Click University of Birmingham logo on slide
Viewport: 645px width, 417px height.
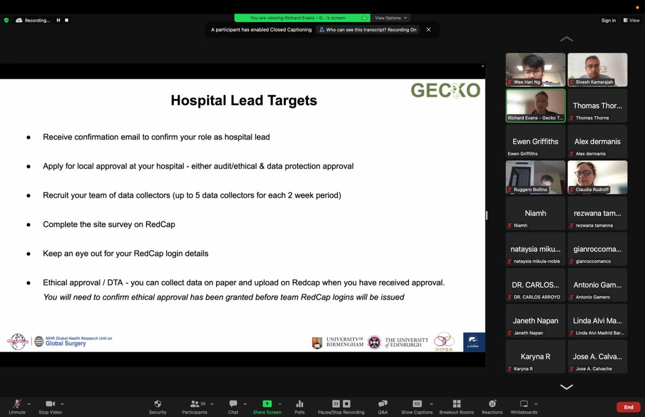point(338,342)
